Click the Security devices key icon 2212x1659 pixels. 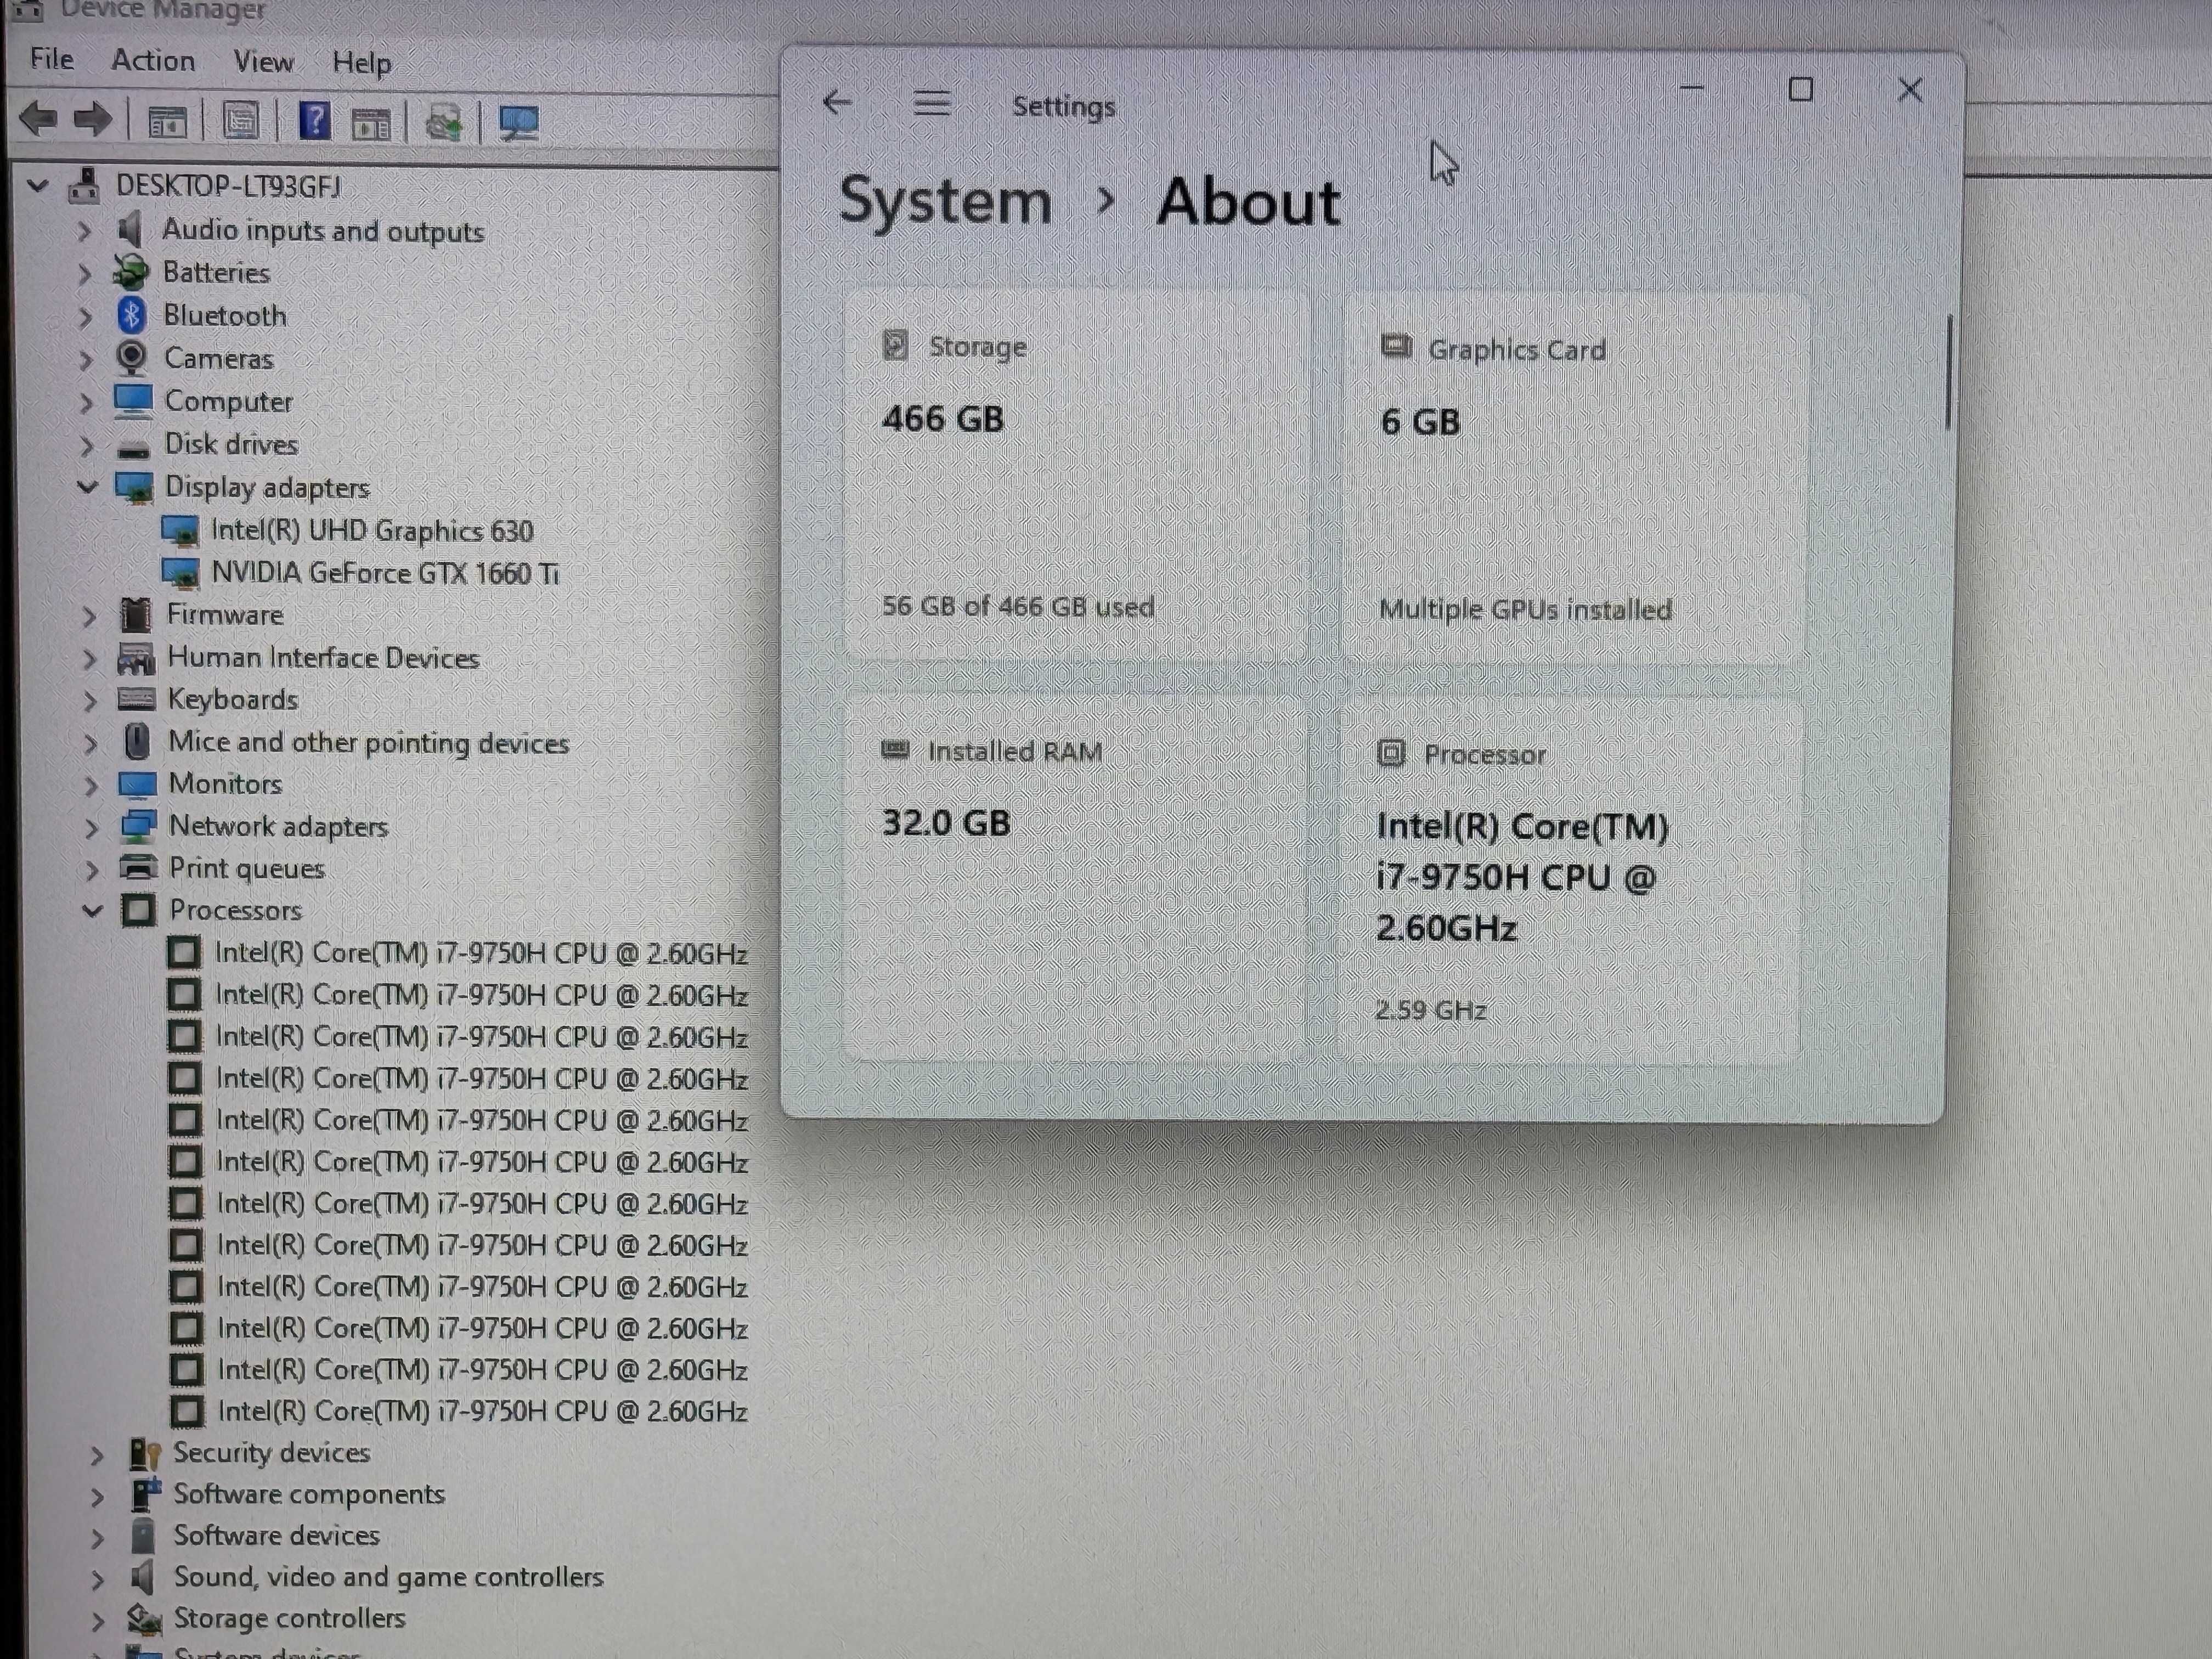[145, 1453]
